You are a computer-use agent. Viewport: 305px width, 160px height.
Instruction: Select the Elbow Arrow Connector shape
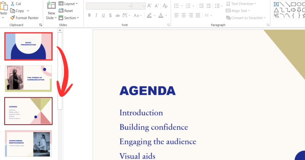pos(288,10)
